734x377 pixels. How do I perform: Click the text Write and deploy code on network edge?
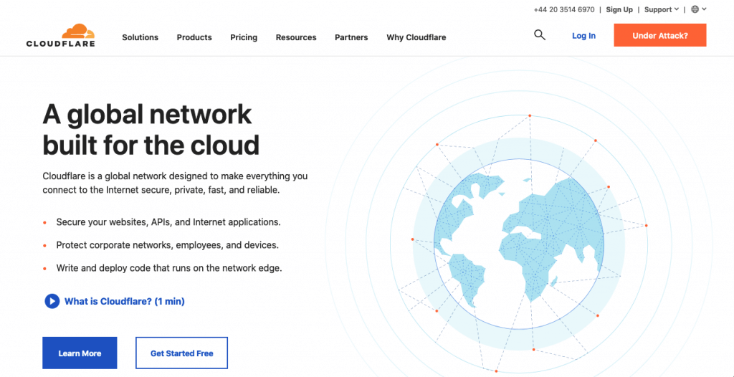pyautogui.click(x=169, y=268)
